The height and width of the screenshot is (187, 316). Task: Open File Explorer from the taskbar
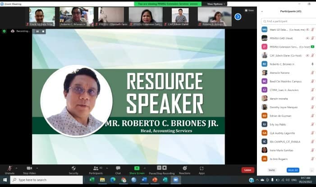[x=102, y=180]
